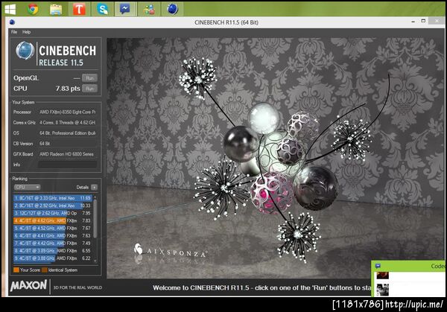Maximize the Cinebench window
The image size is (447, 312).
(x=423, y=21)
